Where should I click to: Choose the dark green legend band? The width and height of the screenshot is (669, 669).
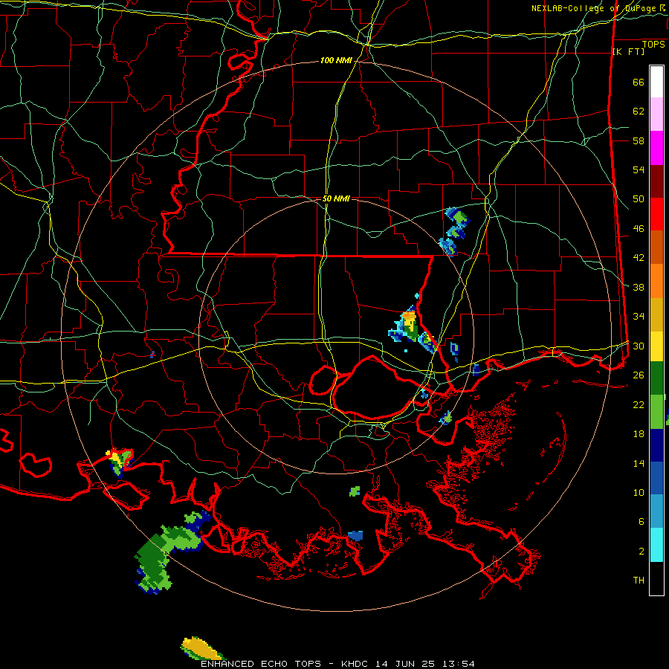(x=656, y=378)
